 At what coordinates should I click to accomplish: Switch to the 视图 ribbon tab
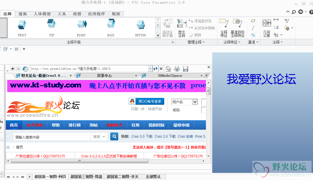(x=77, y=14)
